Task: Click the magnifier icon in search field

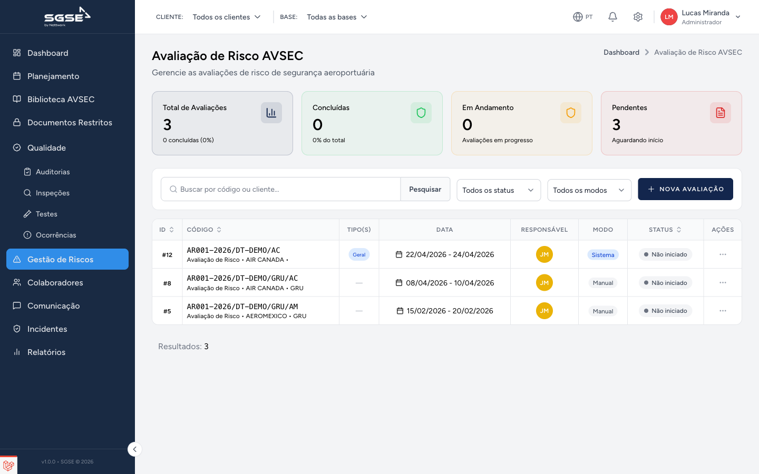Action: click(x=173, y=189)
